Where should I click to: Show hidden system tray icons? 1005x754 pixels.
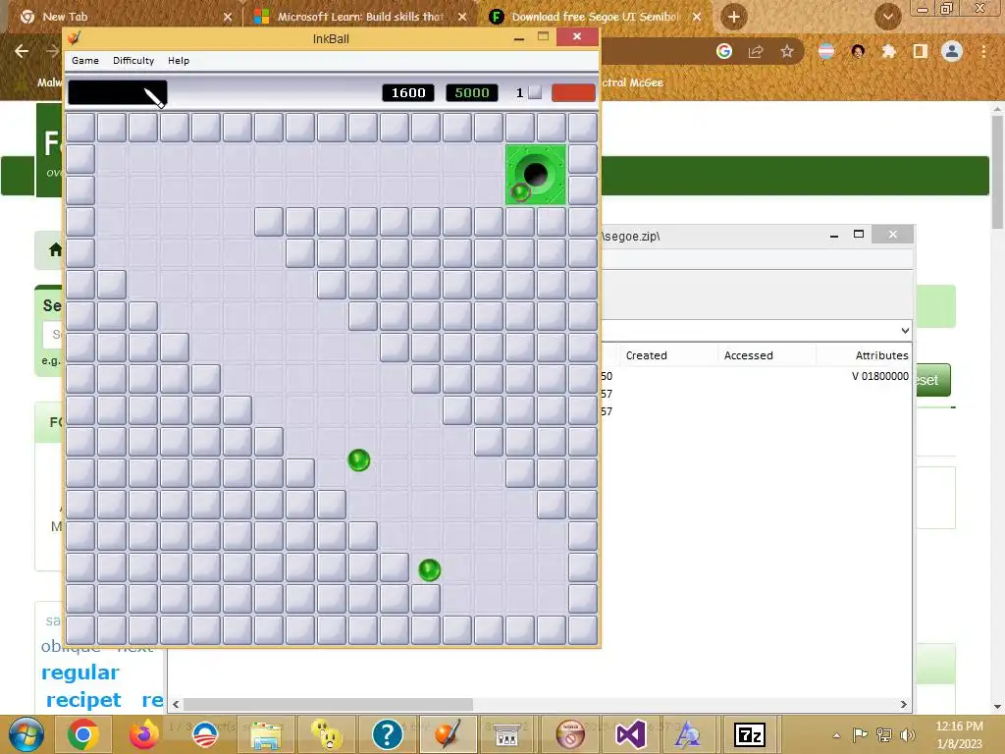coord(836,735)
